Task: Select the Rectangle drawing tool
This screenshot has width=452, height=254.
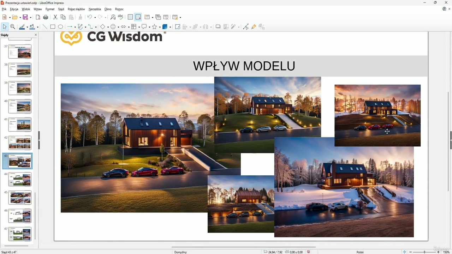Action: [53, 27]
